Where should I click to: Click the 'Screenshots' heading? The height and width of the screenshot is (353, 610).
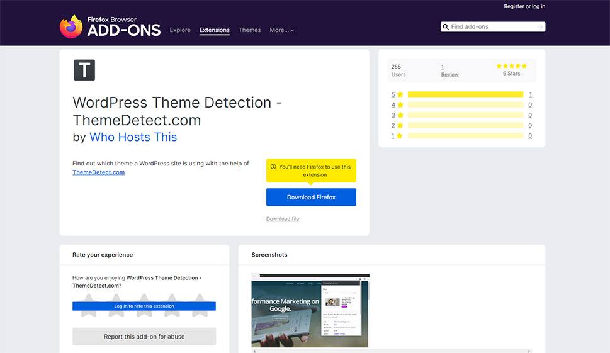tap(269, 255)
